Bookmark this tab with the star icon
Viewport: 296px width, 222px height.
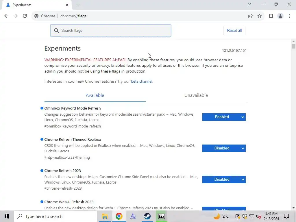coord(260,16)
